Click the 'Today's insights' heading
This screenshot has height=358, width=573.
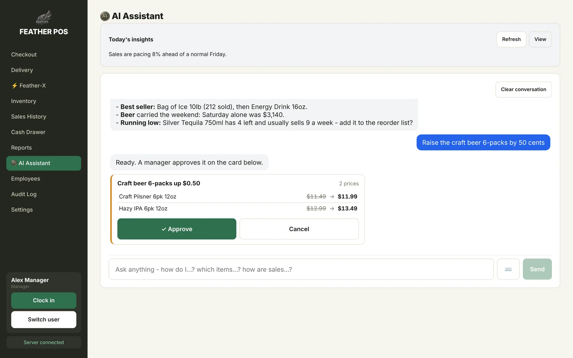click(131, 39)
